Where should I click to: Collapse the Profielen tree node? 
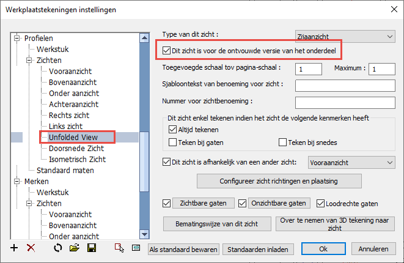pyautogui.click(x=17, y=38)
